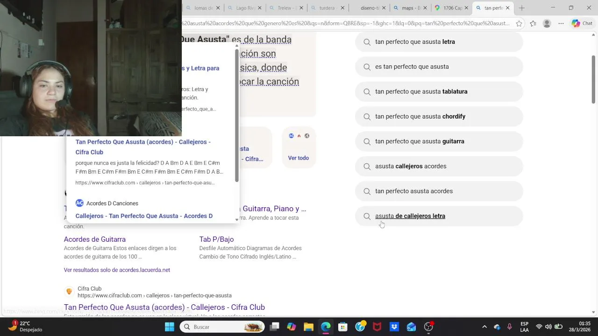Open the Outlook mail taskbar icon
598x336 pixels.
click(x=411, y=327)
